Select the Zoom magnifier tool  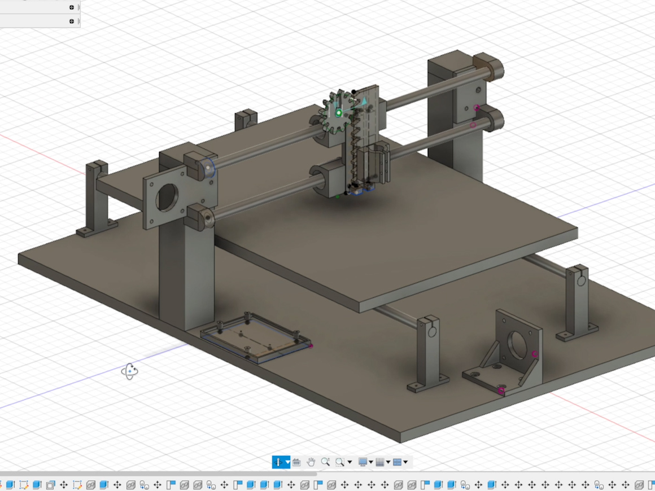pos(325,462)
